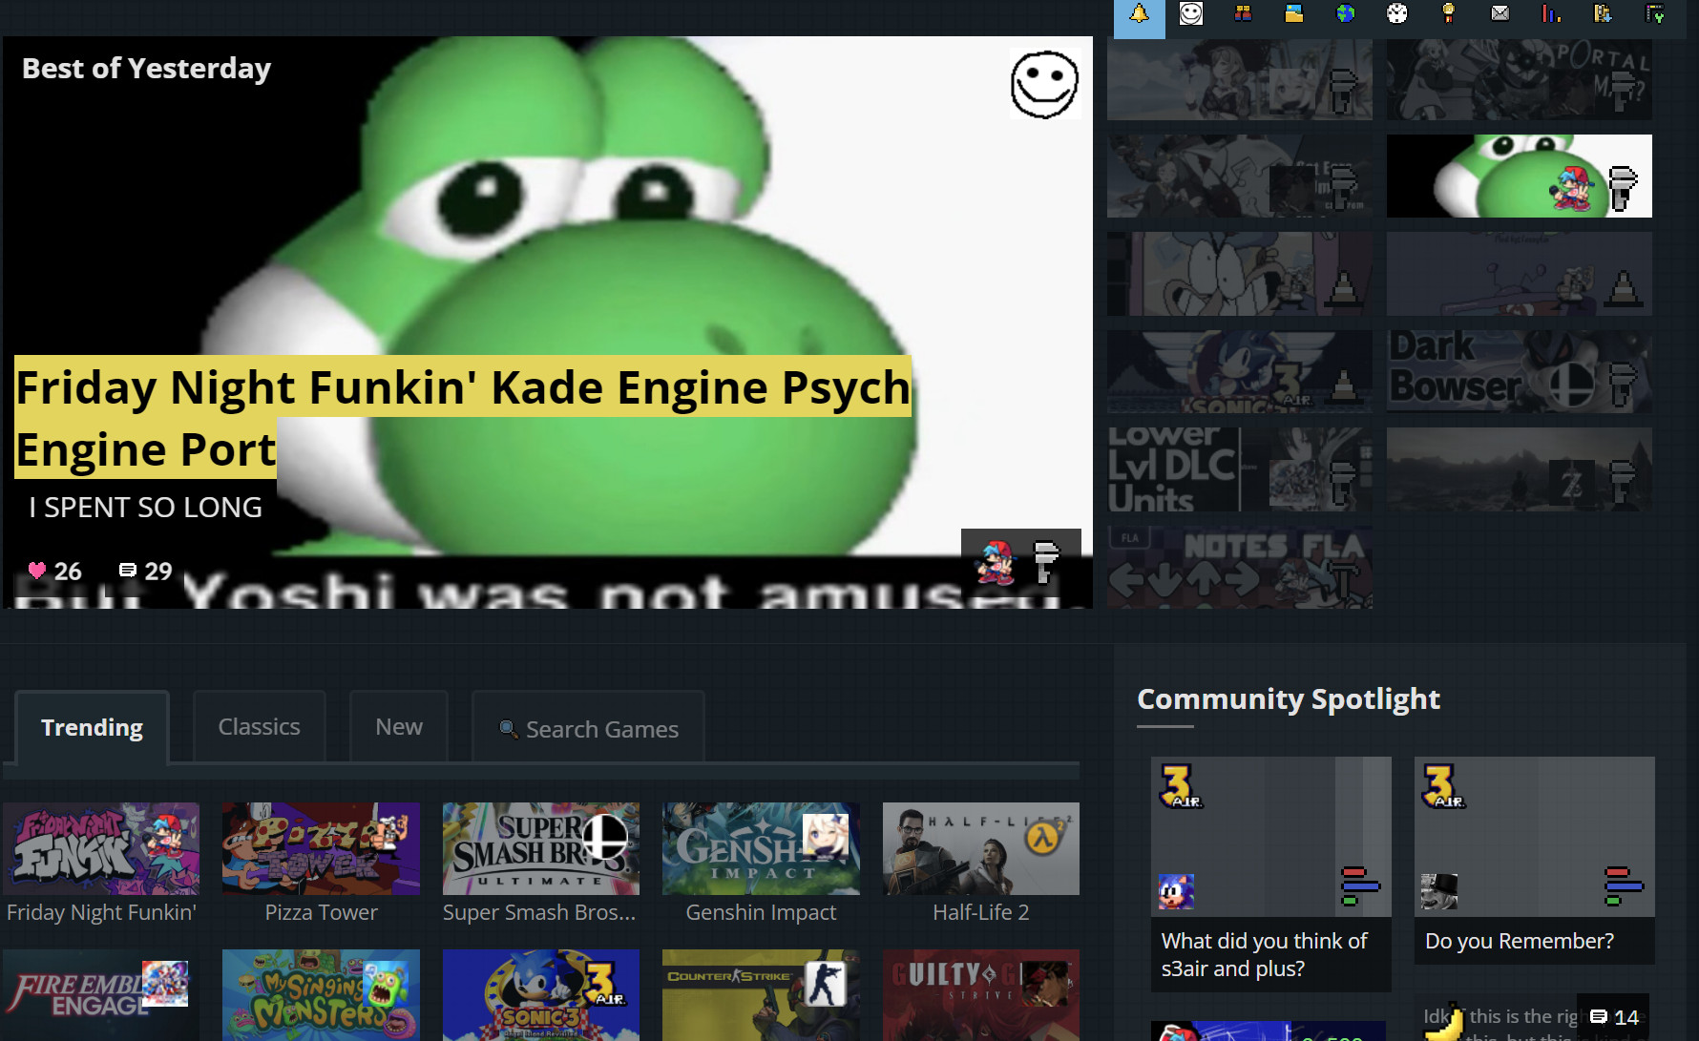The width and height of the screenshot is (1699, 1041).
Task: Click the smiley face icon in the top bar
Action: click(1190, 14)
